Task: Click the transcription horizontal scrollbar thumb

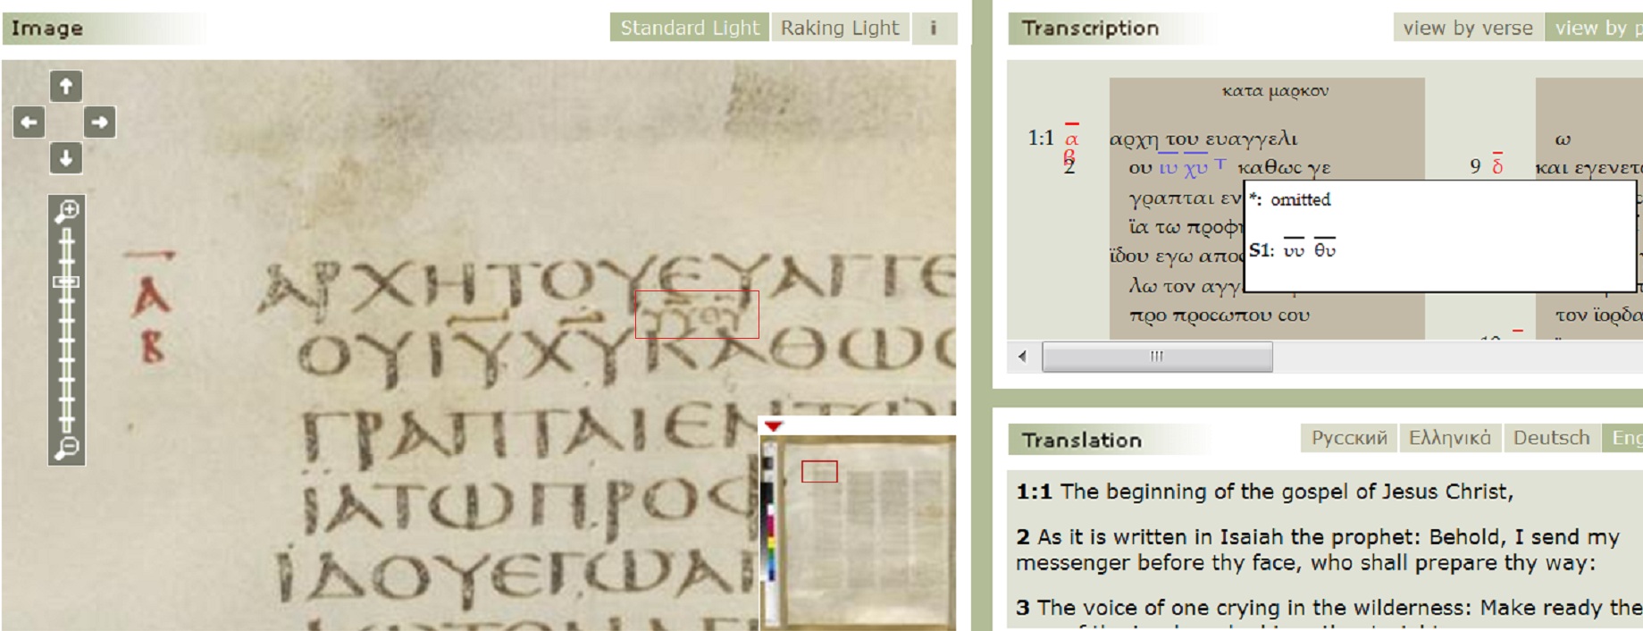Action: [1157, 356]
